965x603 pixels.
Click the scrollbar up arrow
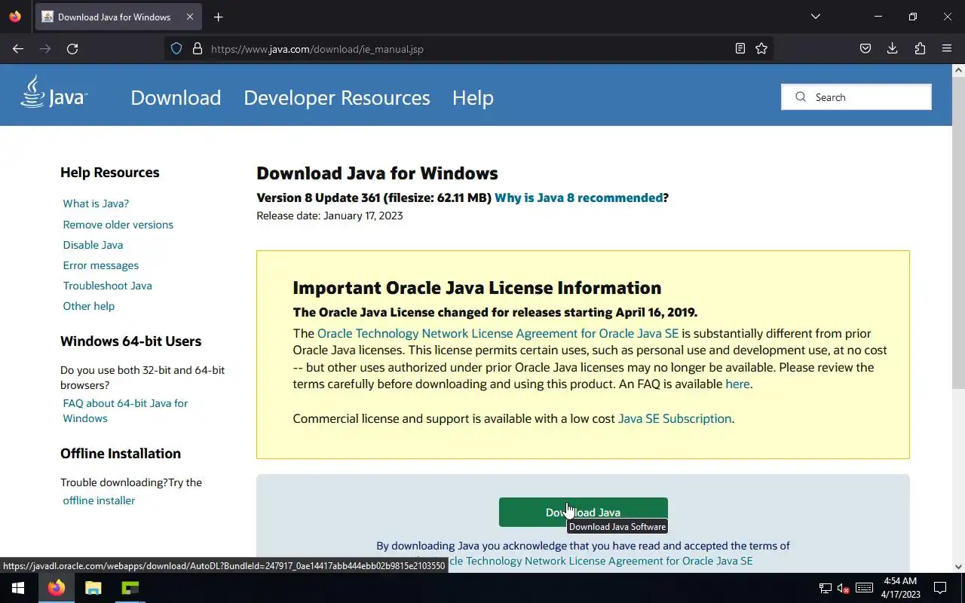[958, 70]
